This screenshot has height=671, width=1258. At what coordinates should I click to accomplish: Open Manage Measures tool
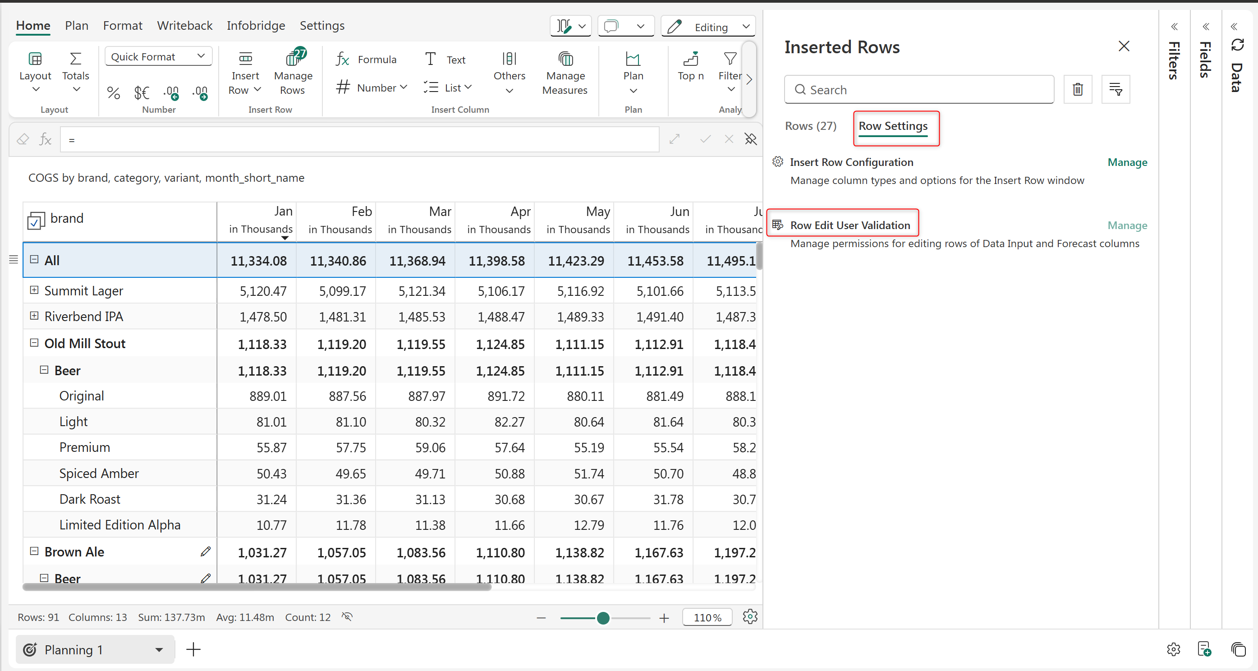pyautogui.click(x=565, y=59)
